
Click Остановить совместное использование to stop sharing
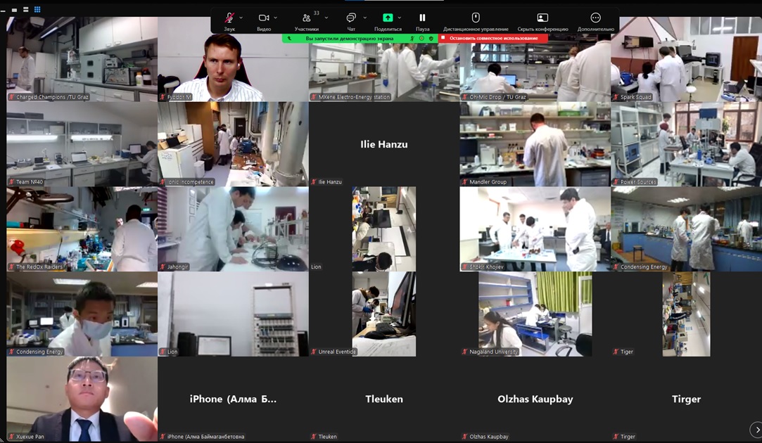[493, 39]
